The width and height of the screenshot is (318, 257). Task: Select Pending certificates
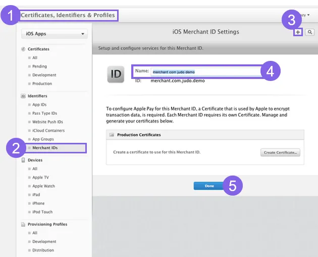(39, 66)
